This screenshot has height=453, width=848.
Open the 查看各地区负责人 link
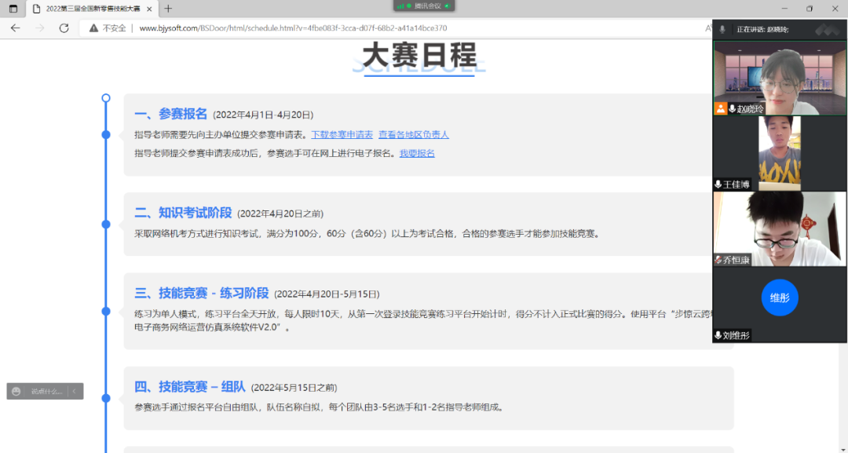[x=413, y=134]
